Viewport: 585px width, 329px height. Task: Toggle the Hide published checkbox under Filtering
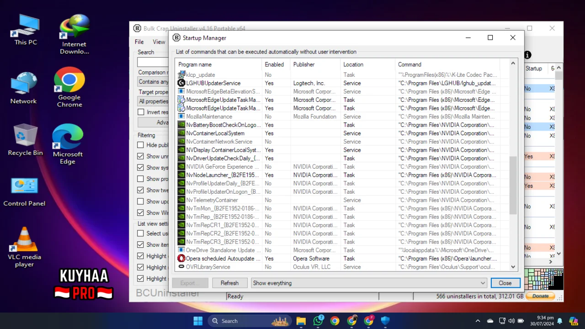(141, 145)
